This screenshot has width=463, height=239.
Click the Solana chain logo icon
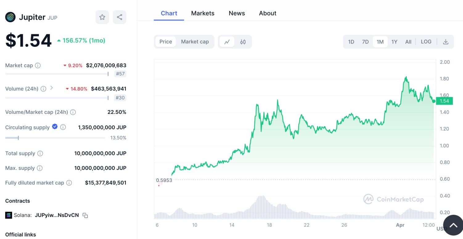(9, 215)
